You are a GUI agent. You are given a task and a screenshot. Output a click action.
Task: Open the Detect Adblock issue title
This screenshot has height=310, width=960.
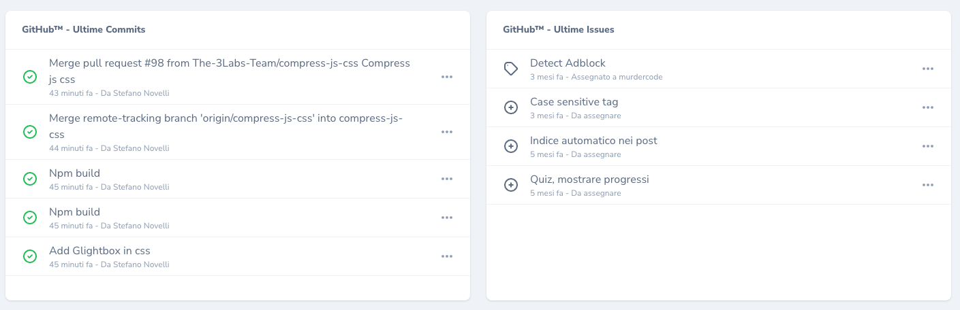pos(568,63)
